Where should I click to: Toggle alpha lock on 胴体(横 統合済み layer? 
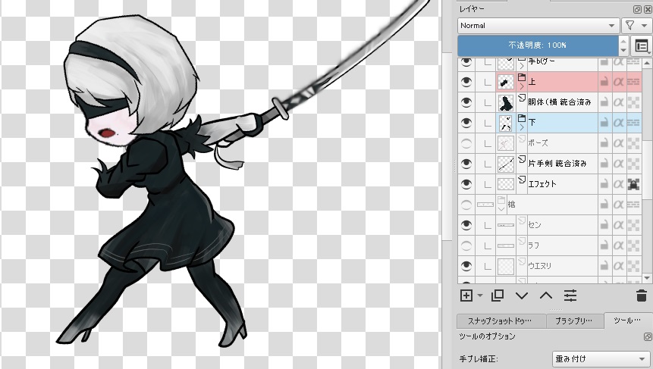point(633,102)
